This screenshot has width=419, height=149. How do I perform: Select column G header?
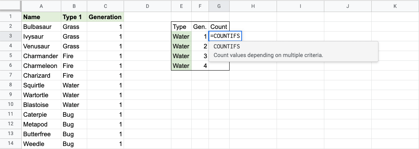(x=219, y=6)
